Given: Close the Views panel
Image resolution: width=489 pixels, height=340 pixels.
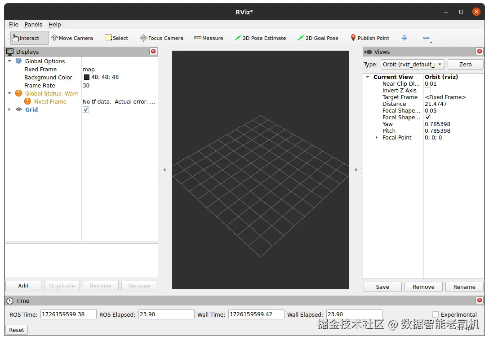Looking at the screenshot, I should pyautogui.click(x=480, y=52).
